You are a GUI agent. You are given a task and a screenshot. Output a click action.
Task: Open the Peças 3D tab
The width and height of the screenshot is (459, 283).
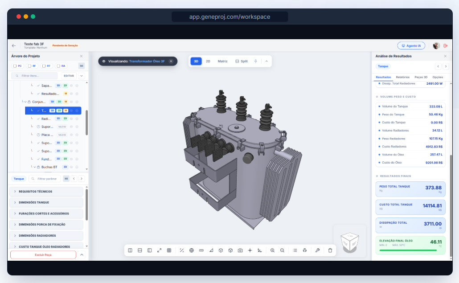click(421, 77)
